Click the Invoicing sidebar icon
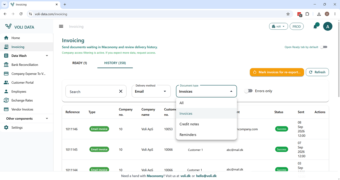 click(x=6, y=47)
